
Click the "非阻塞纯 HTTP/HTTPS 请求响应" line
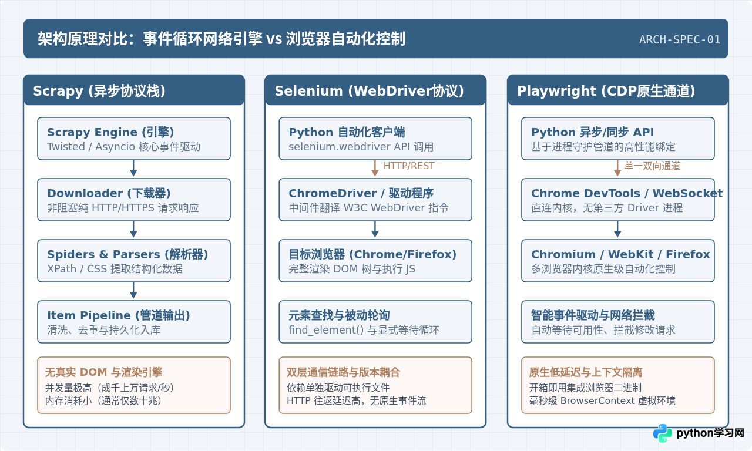coord(123,208)
